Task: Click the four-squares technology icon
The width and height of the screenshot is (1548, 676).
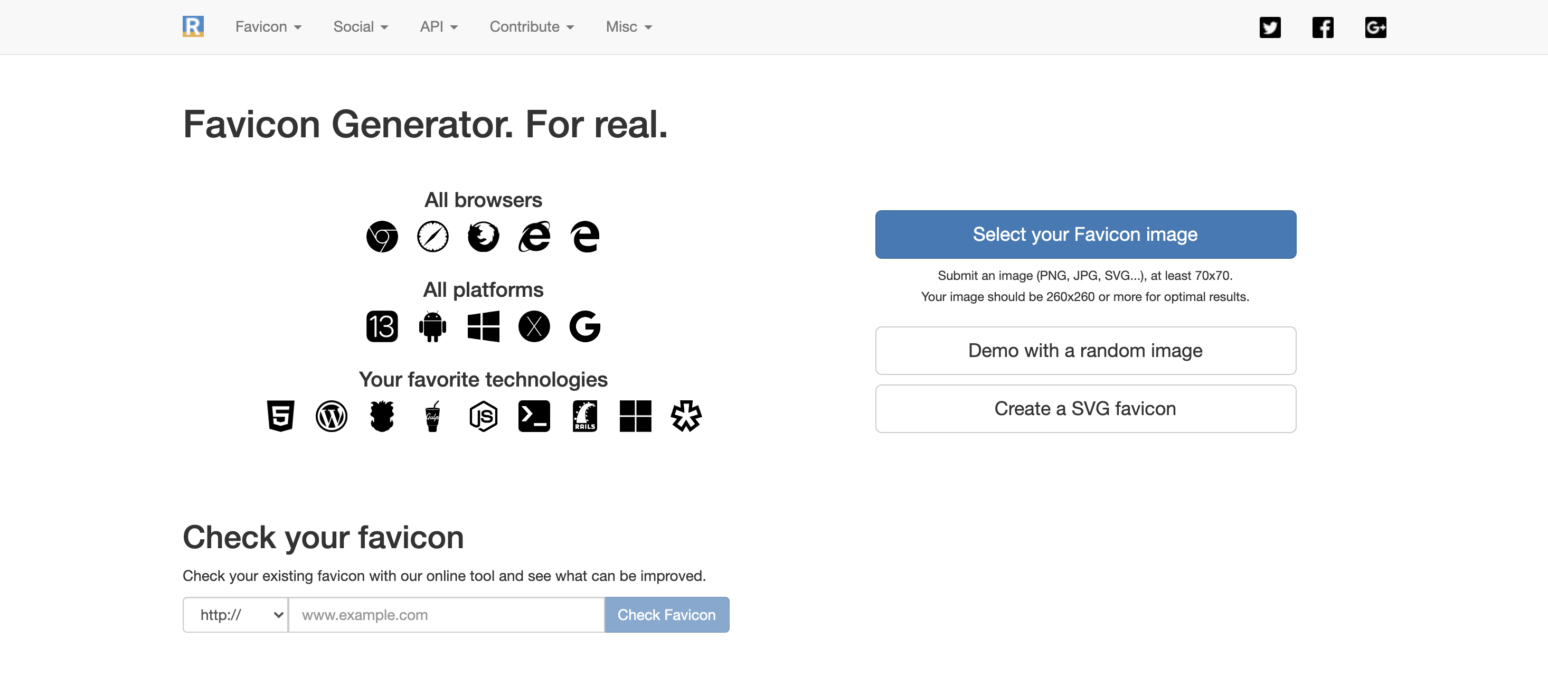Action: click(x=635, y=416)
